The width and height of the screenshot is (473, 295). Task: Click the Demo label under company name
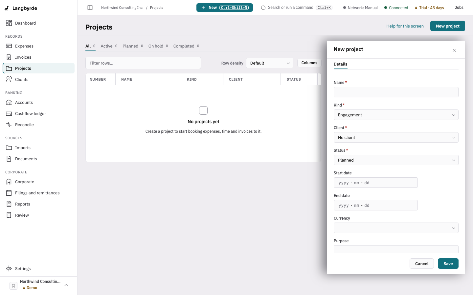point(30,288)
